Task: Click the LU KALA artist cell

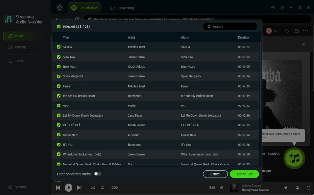Action: point(133,135)
